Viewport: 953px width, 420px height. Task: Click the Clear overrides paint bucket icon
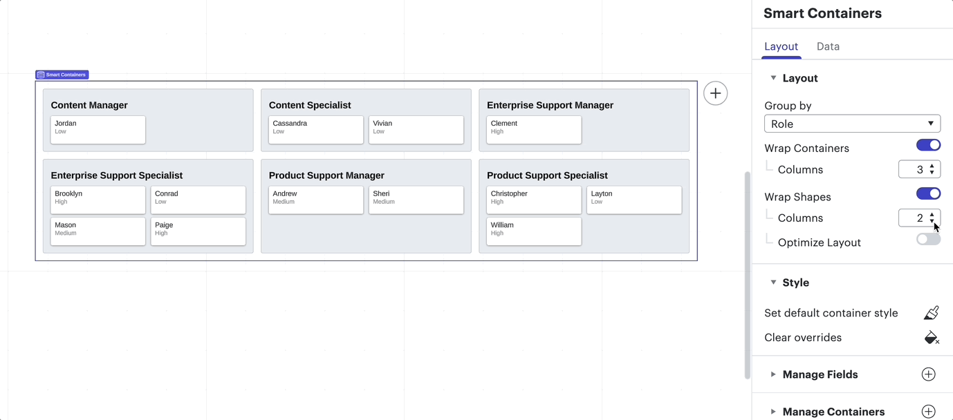coord(931,337)
